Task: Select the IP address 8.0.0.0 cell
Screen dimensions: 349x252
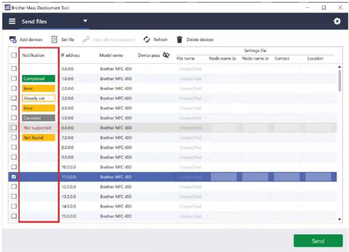Action: [x=68, y=147]
